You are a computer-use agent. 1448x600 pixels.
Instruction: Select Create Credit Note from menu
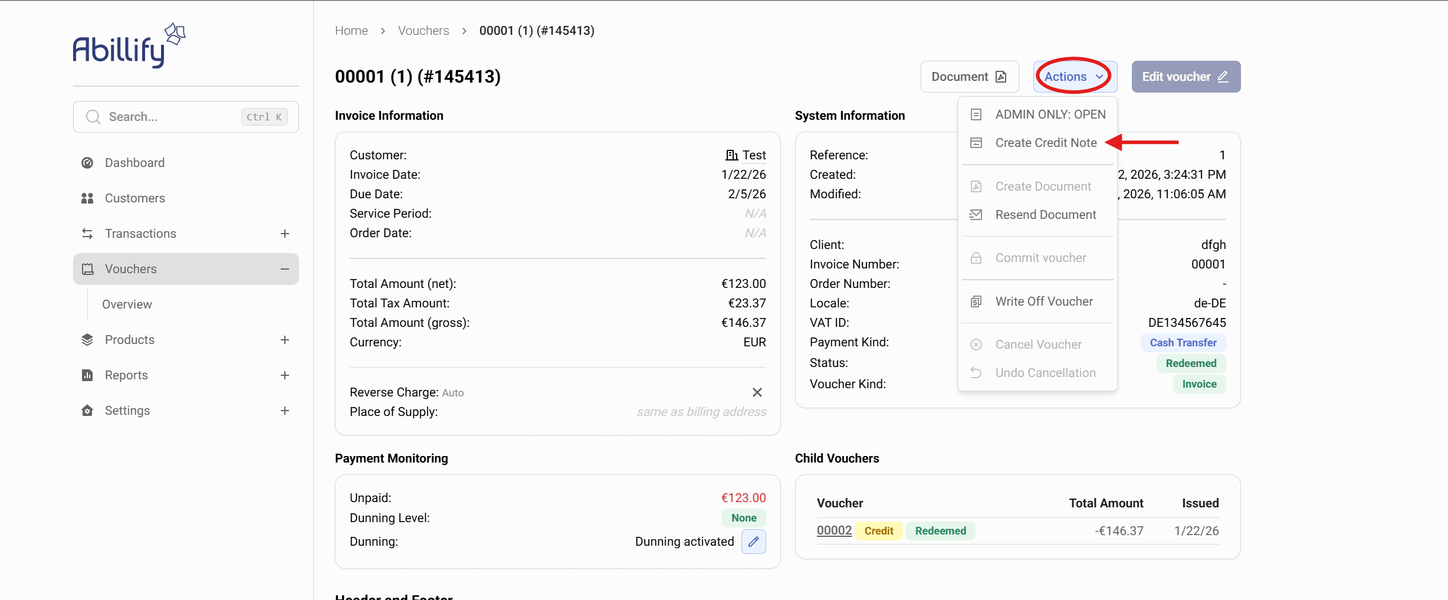pos(1046,143)
